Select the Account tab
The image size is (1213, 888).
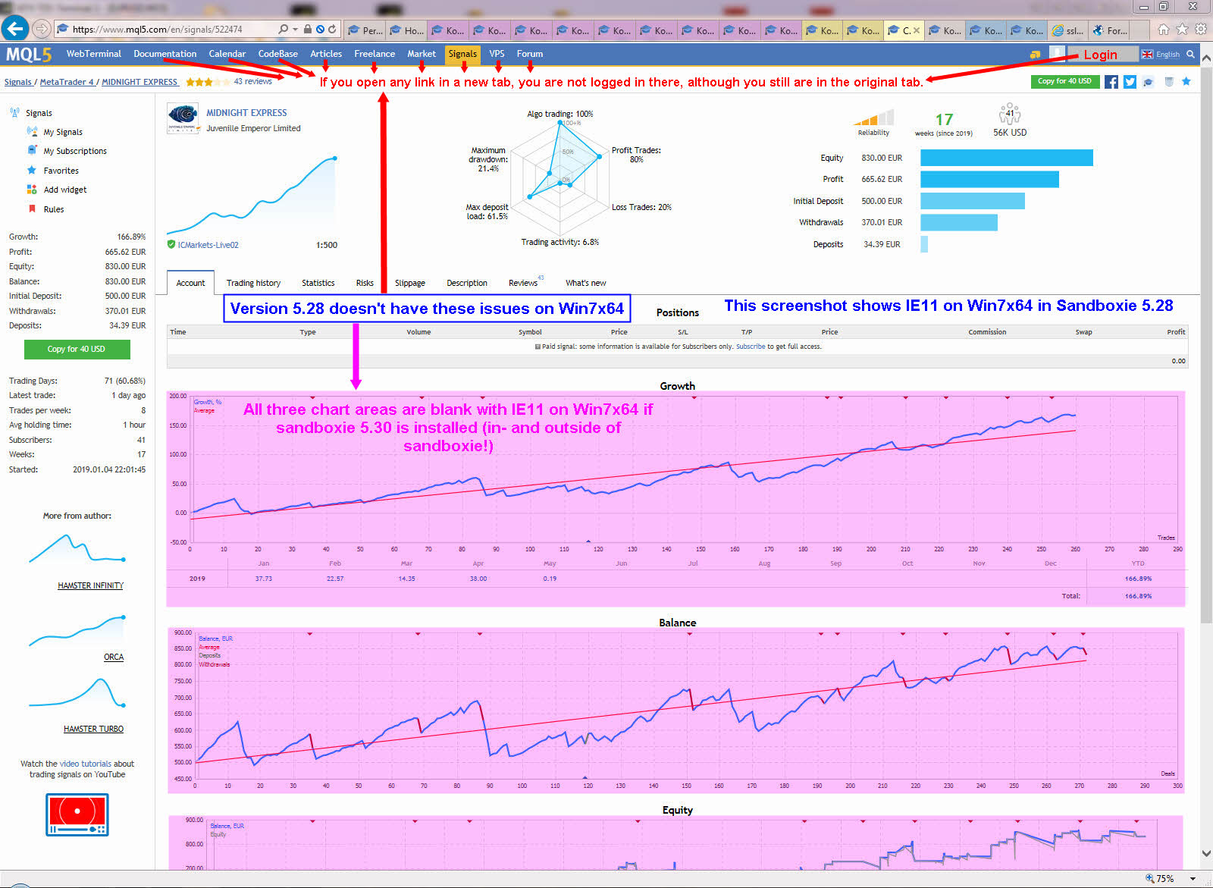[190, 283]
